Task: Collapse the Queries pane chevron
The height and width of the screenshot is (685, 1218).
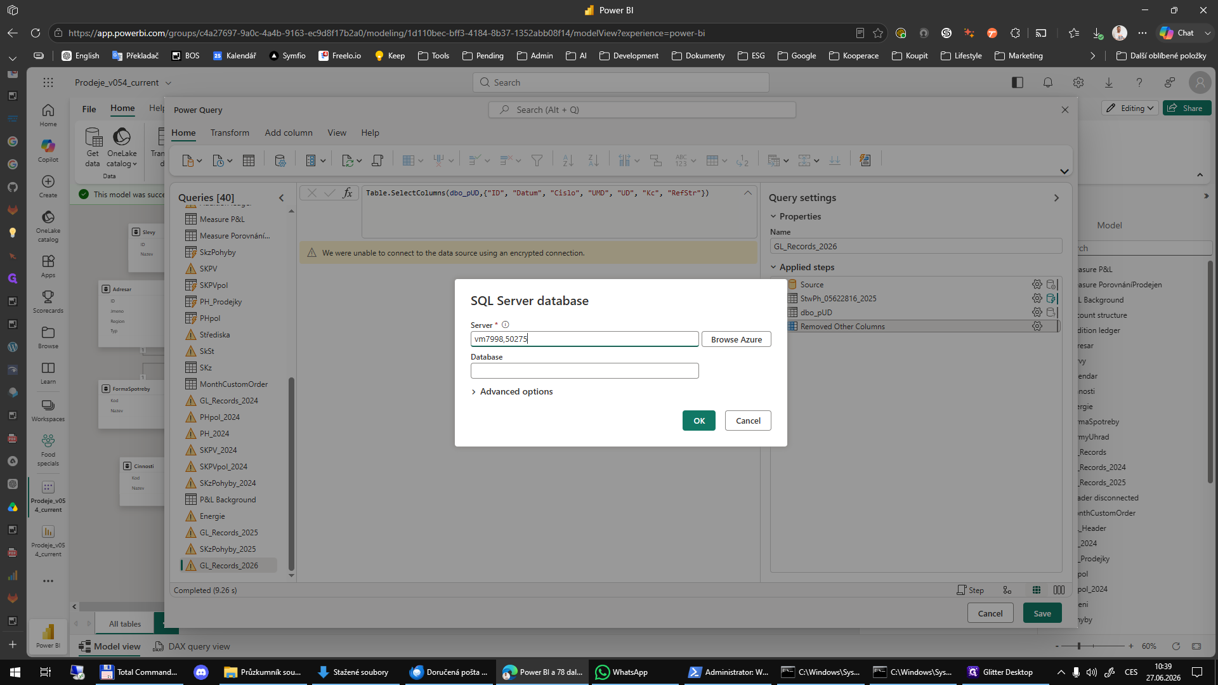Action: (282, 198)
